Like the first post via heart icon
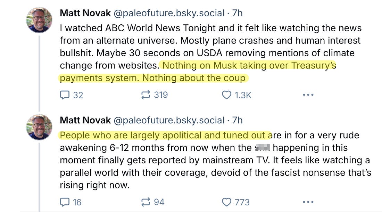 pyautogui.click(x=226, y=95)
